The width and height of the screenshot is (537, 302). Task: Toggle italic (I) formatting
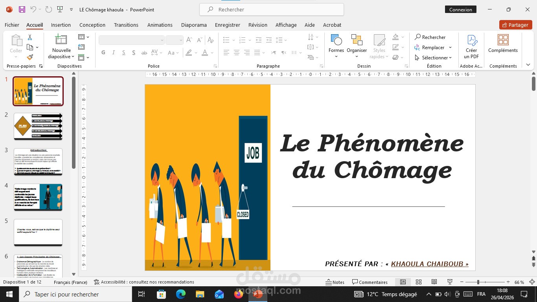point(114,52)
